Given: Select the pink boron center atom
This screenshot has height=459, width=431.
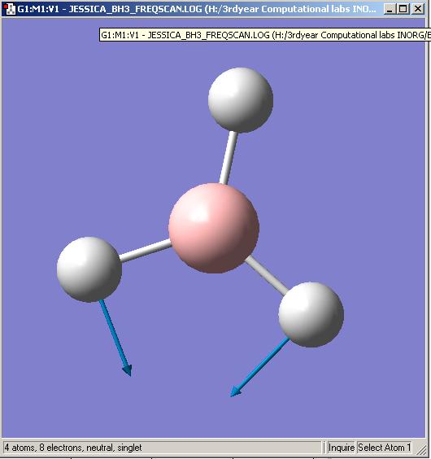Looking at the screenshot, I should [x=214, y=229].
